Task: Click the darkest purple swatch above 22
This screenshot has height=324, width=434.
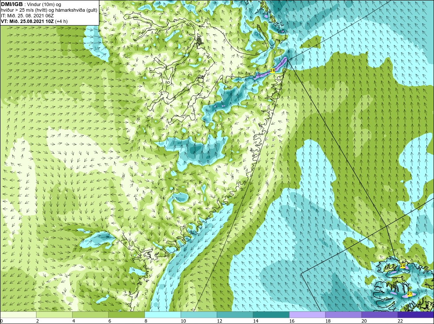Action: point(416,315)
